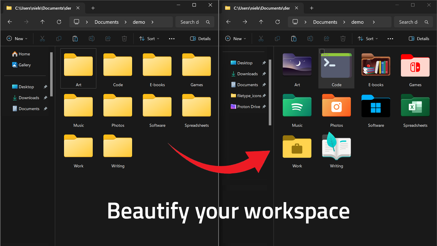Open the Excel-styled Spreadsheets folder

(415, 106)
